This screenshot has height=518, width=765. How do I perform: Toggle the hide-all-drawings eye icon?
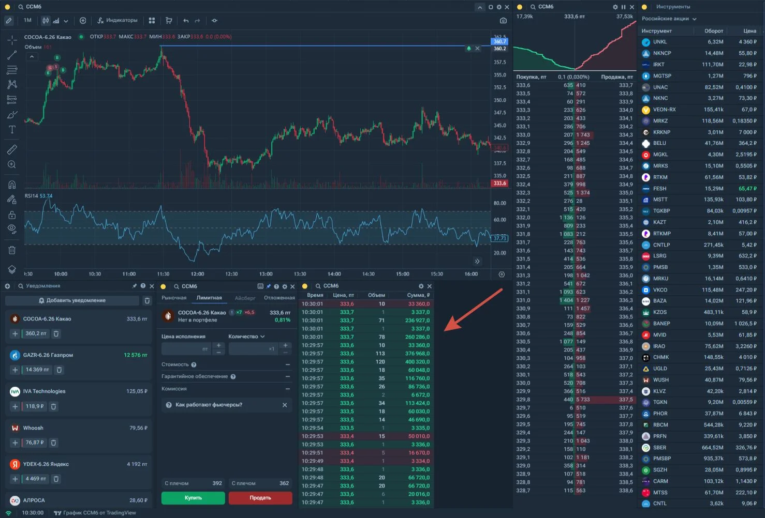(x=12, y=228)
